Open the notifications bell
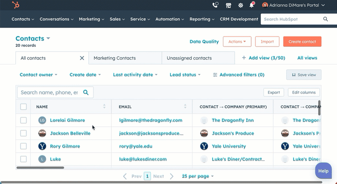This screenshot has width=337, height=184. 252,5
